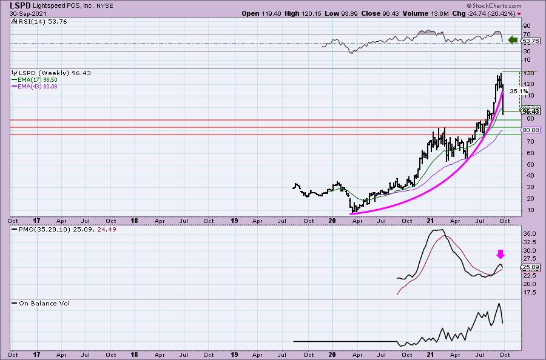Click the 35.0 PMO axis label

pos(530,234)
